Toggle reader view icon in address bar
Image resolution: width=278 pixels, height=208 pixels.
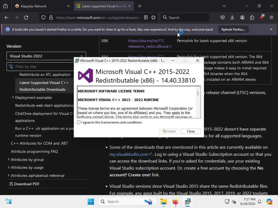tap(146, 18)
